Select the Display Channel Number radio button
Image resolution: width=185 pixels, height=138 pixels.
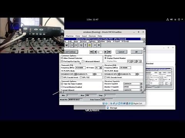click(x=106, y=58)
